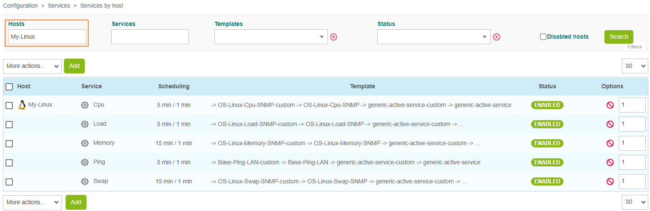Open the Templates filter dropdown
Viewport: 650px width, 211px height.
tap(271, 37)
